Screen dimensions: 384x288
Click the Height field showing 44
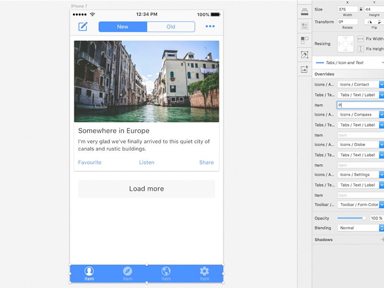tap(374, 9)
